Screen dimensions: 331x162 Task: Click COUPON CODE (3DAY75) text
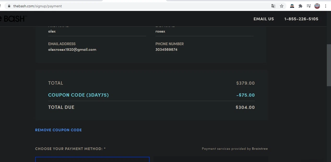point(78,95)
